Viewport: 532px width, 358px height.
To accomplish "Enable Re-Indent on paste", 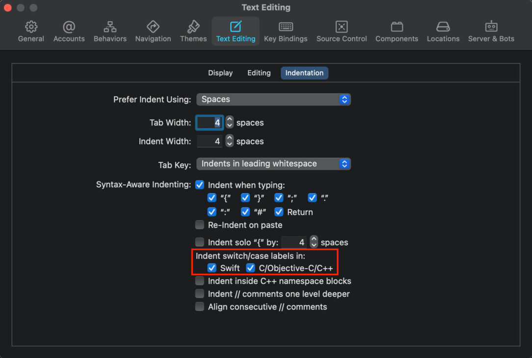I will [199, 225].
